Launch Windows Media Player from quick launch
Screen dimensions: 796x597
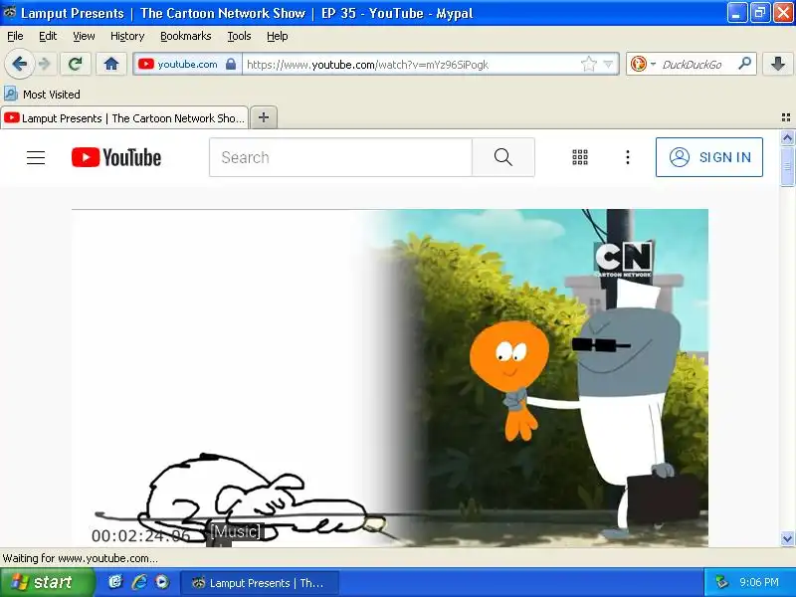pos(162,582)
